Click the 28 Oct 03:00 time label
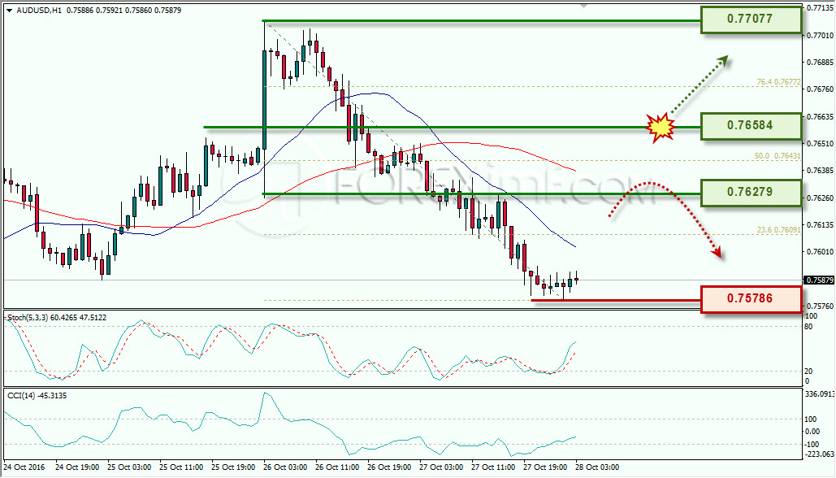 click(597, 467)
